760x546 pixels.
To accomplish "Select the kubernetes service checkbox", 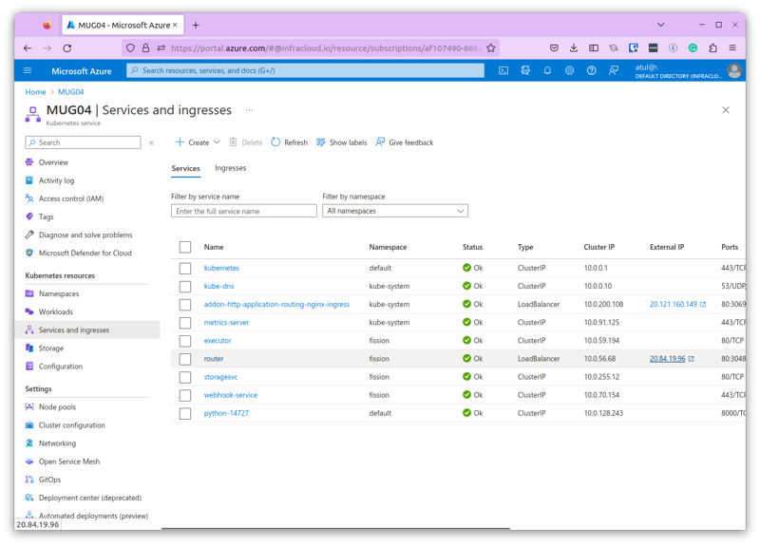I will point(185,269).
